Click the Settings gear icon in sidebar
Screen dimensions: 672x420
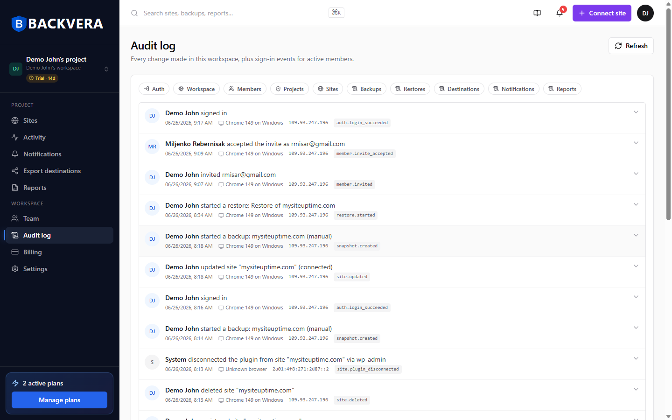click(x=15, y=269)
